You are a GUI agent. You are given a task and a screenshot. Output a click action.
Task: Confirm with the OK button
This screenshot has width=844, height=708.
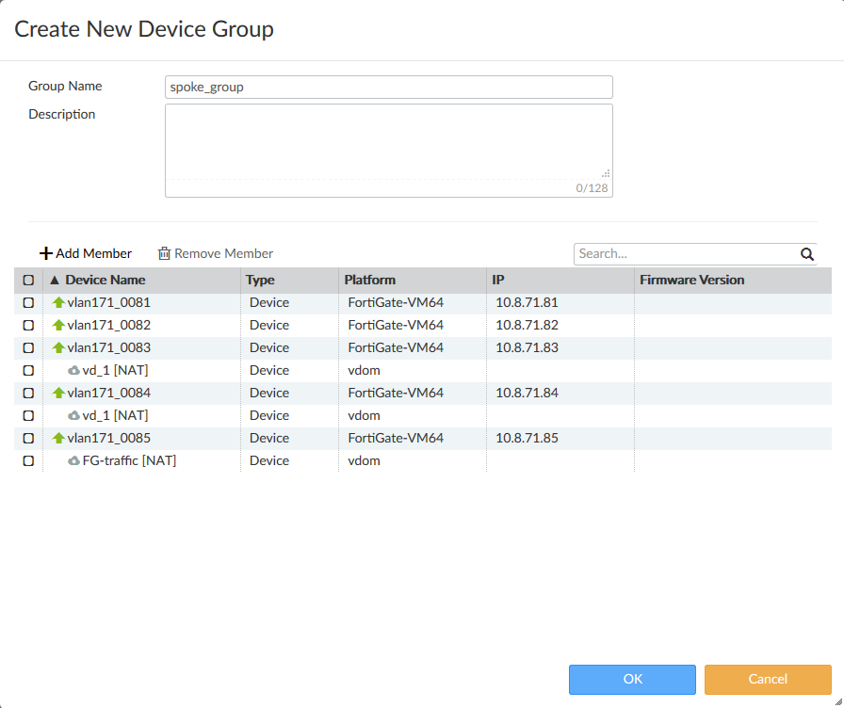(x=632, y=680)
